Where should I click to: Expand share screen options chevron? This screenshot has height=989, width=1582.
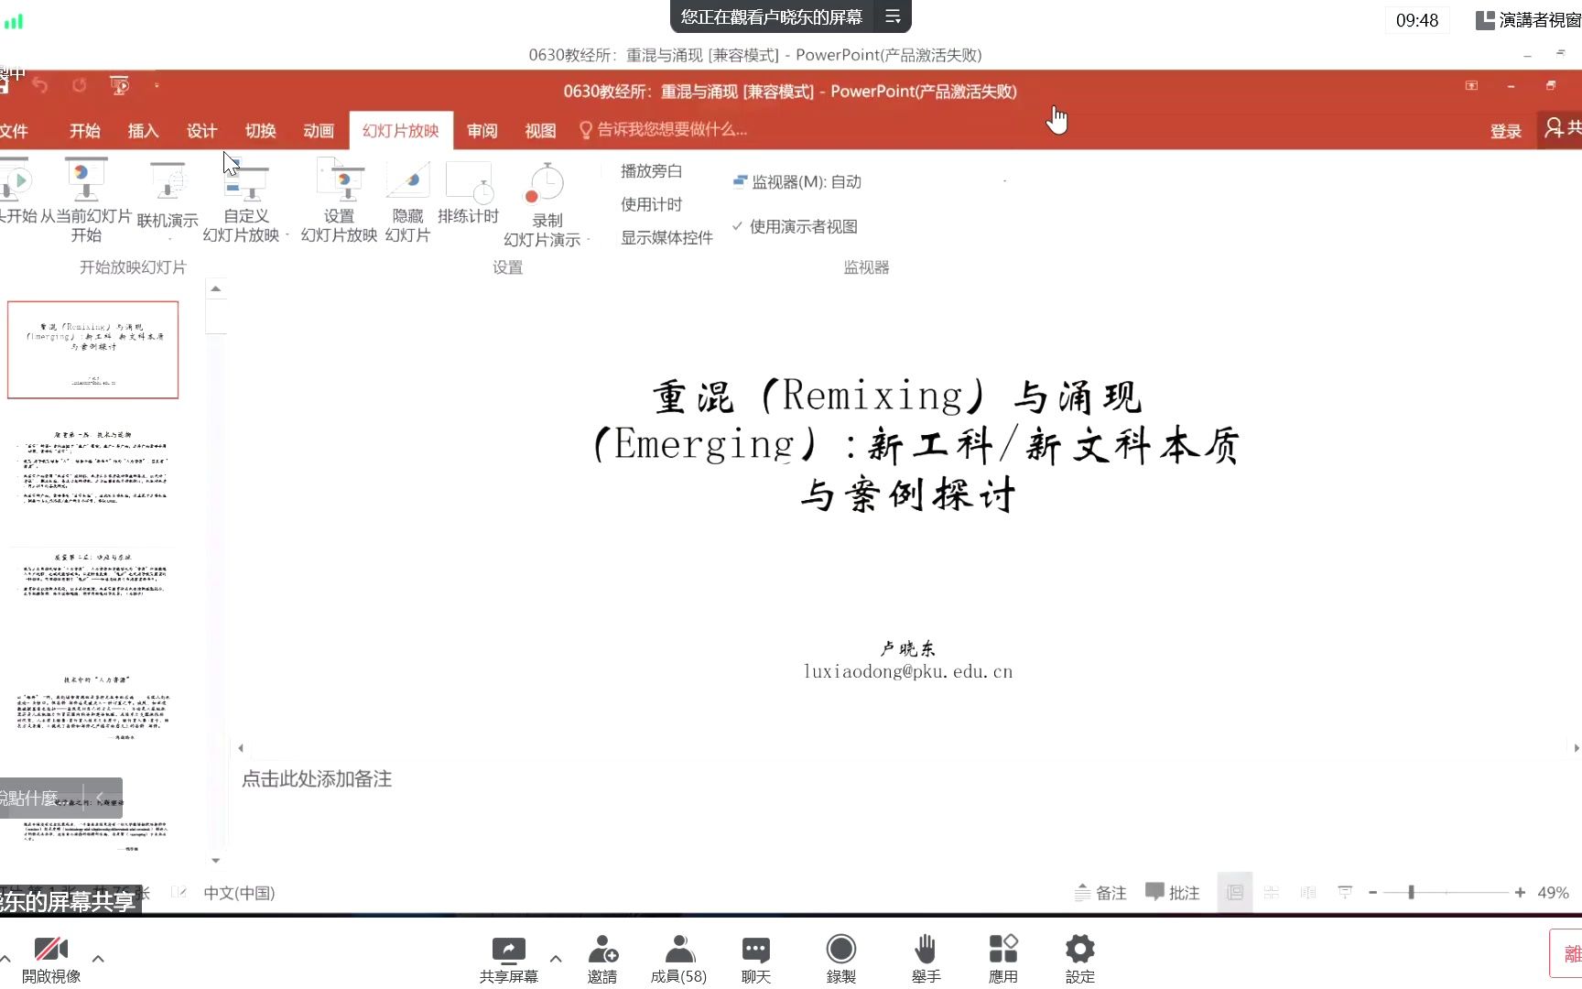point(556,959)
